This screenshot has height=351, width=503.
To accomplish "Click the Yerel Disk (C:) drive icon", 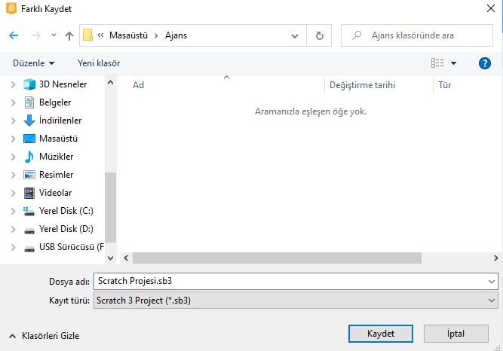I will pos(29,211).
